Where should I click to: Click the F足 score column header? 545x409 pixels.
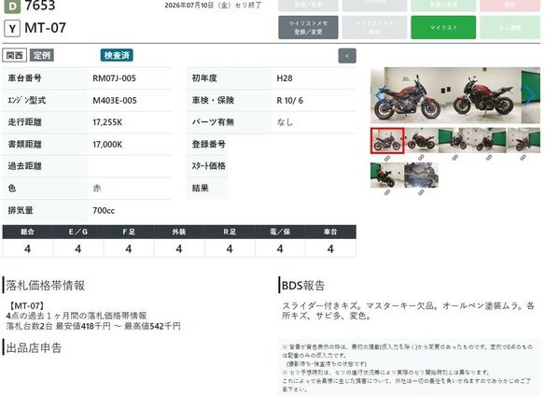coord(129,232)
